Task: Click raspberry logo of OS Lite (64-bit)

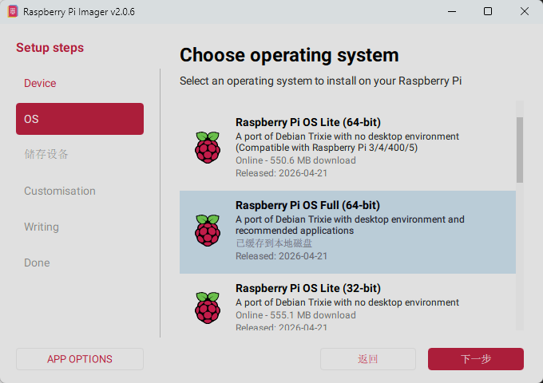Action: [x=208, y=148]
